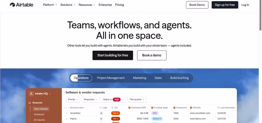
Task: Switch to the Build anything tab
Action: tap(180, 78)
